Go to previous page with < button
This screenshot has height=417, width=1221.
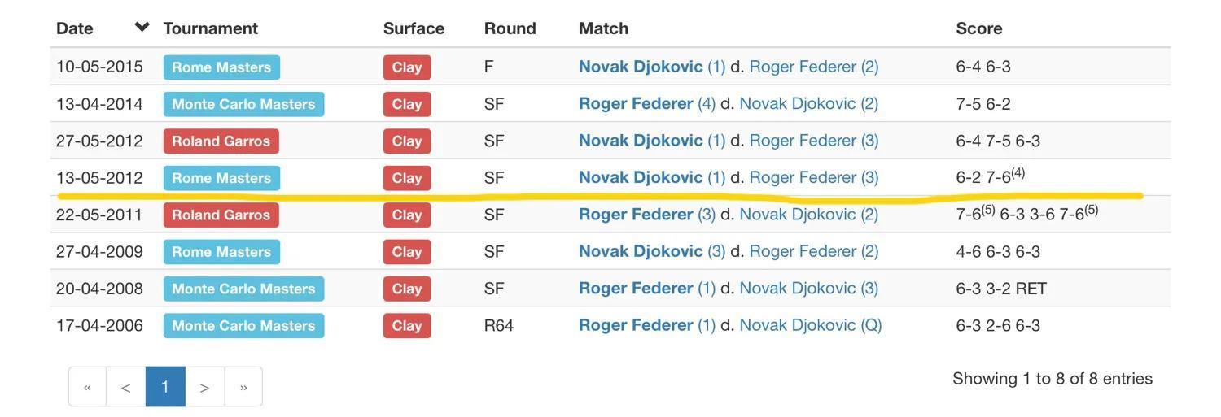tap(126, 387)
